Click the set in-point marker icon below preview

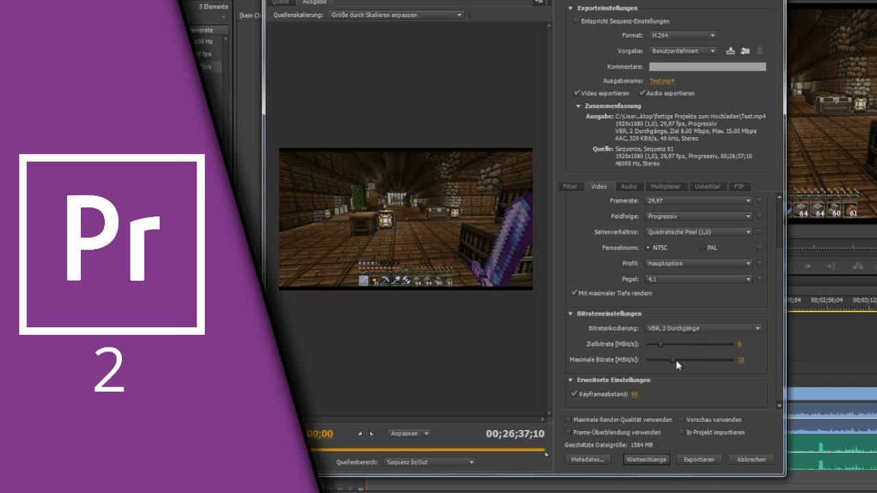pyautogui.click(x=360, y=433)
